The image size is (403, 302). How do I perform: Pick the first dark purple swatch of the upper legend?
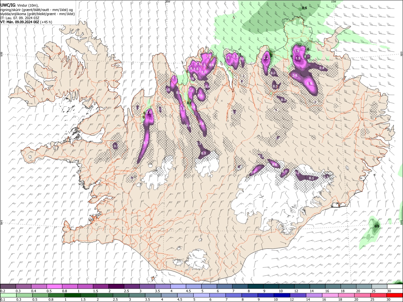coord(8,287)
